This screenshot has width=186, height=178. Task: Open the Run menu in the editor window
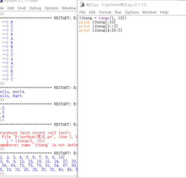tap(118, 12)
